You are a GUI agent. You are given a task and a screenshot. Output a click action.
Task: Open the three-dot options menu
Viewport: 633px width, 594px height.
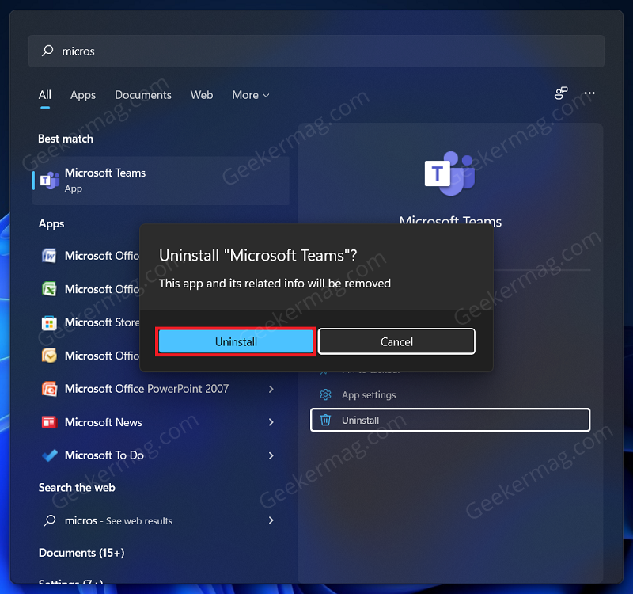point(589,93)
